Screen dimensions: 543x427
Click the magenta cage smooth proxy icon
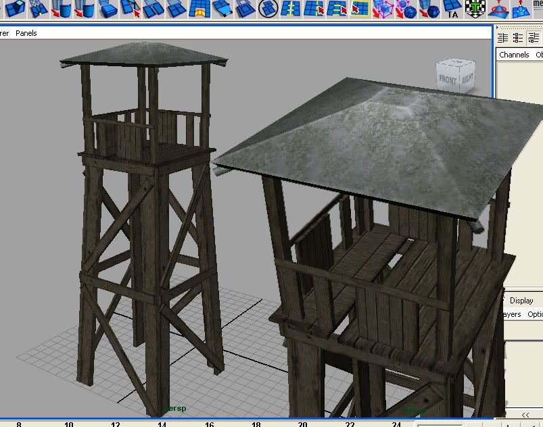point(383,9)
